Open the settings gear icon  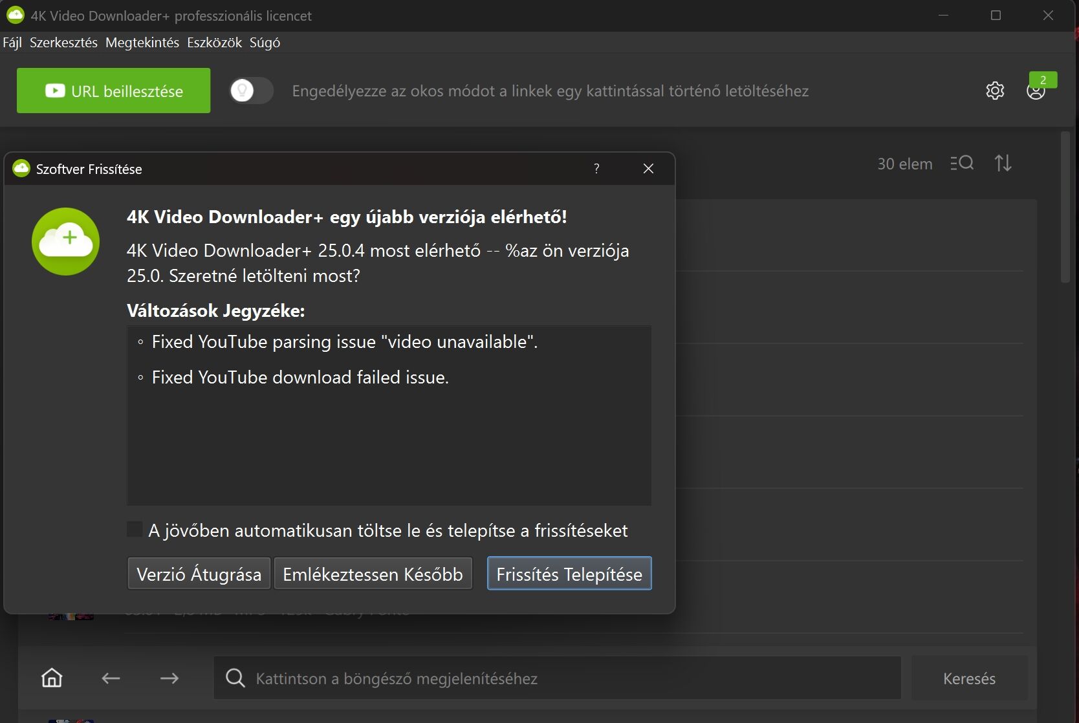click(995, 91)
